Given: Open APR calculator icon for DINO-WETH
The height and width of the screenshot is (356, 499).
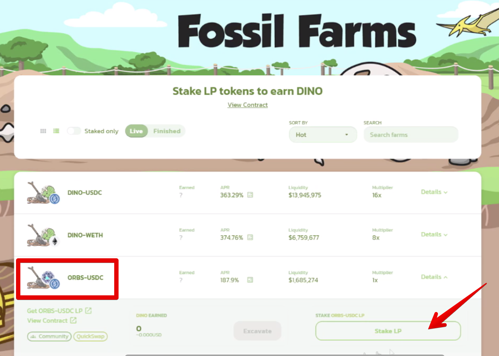Looking at the screenshot, I should coord(250,238).
